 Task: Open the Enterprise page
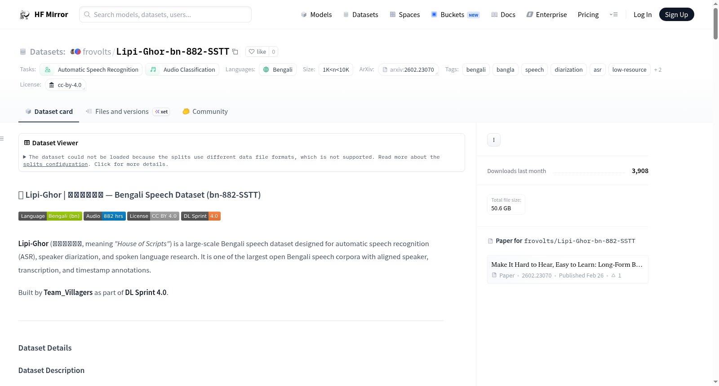(x=547, y=15)
